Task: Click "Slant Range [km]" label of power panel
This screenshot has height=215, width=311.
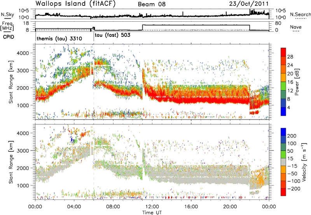Action: pos(11,82)
